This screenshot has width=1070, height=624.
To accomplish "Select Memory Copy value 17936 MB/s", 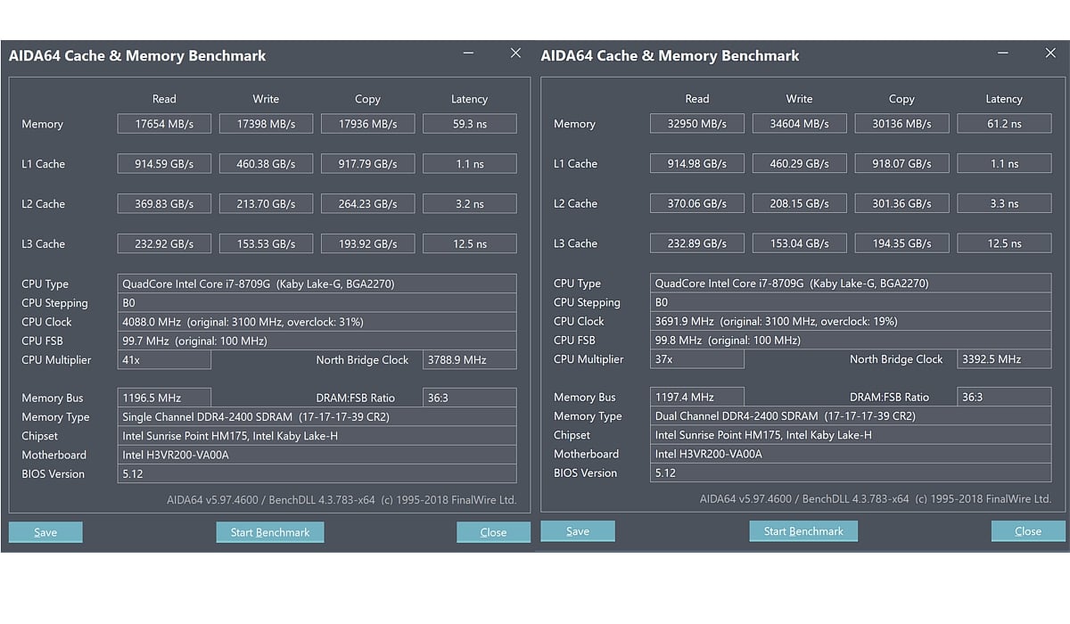I will pos(367,124).
